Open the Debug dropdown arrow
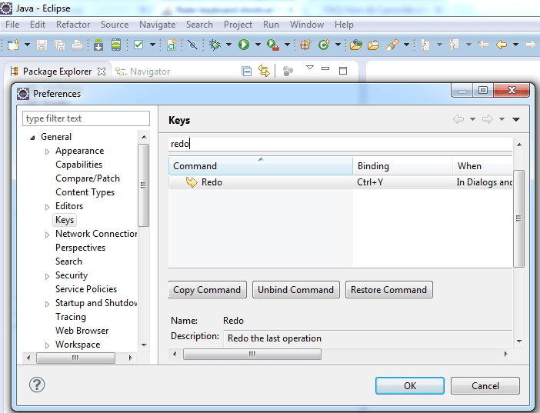540x413 pixels. (x=228, y=45)
